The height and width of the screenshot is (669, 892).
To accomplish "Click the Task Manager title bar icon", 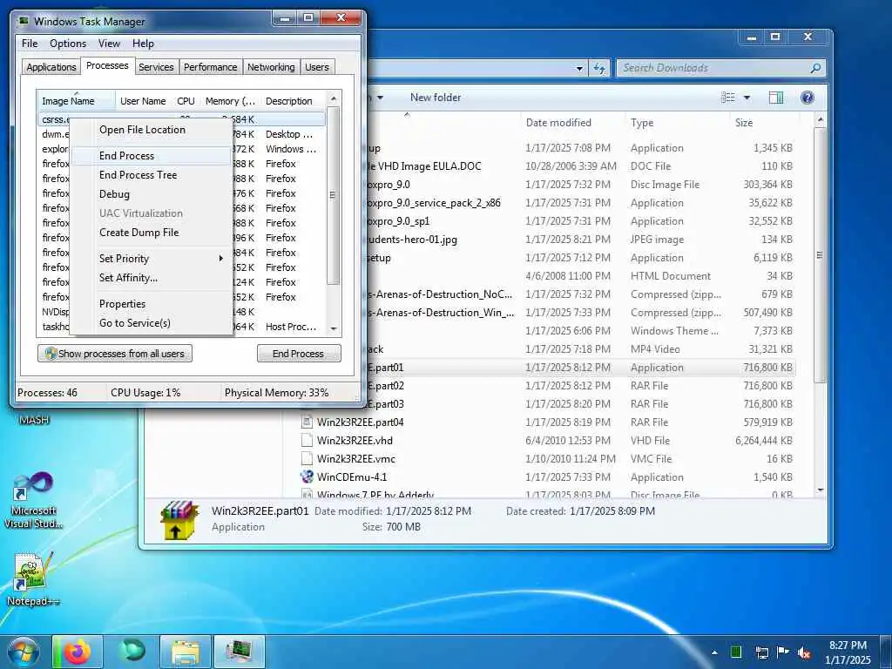I will [x=24, y=21].
